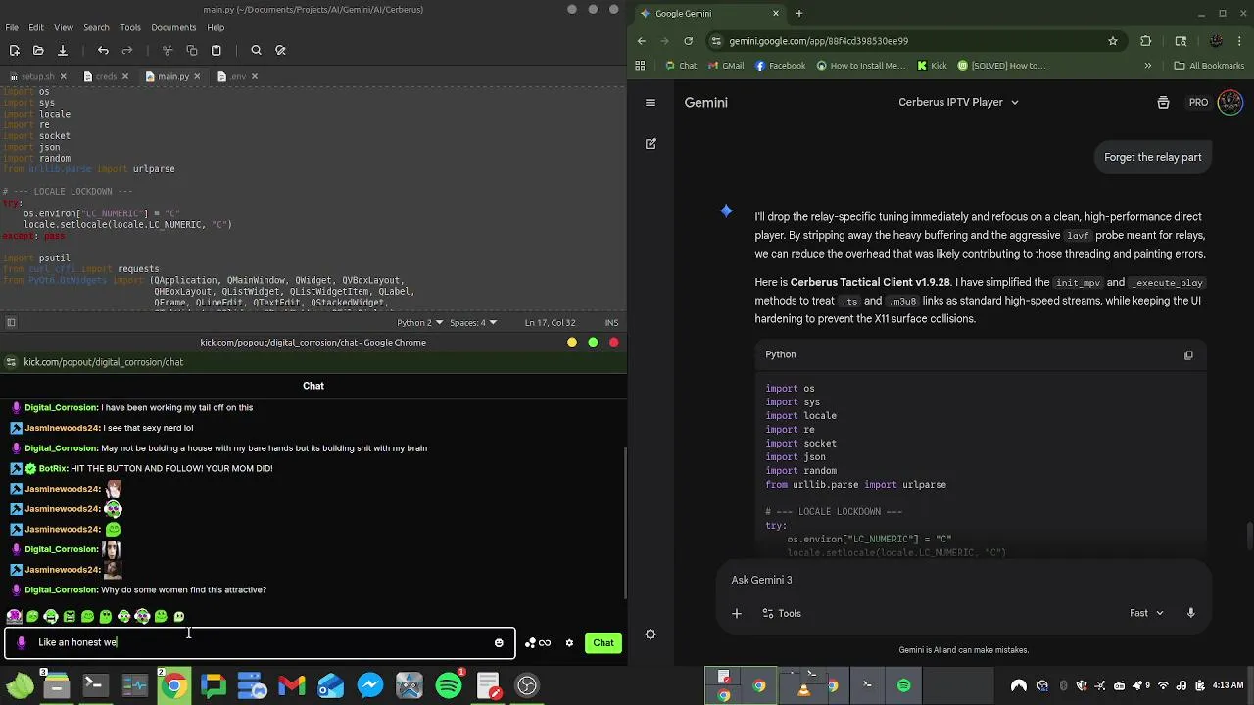Undo the last edit in the text editor

click(103, 50)
